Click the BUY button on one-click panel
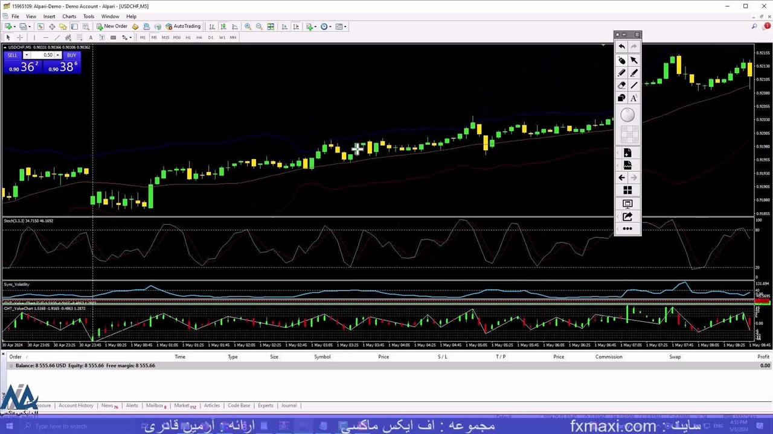Image resolution: width=773 pixels, height=434 pixels. pyautogui.click(x=71, y=55)
